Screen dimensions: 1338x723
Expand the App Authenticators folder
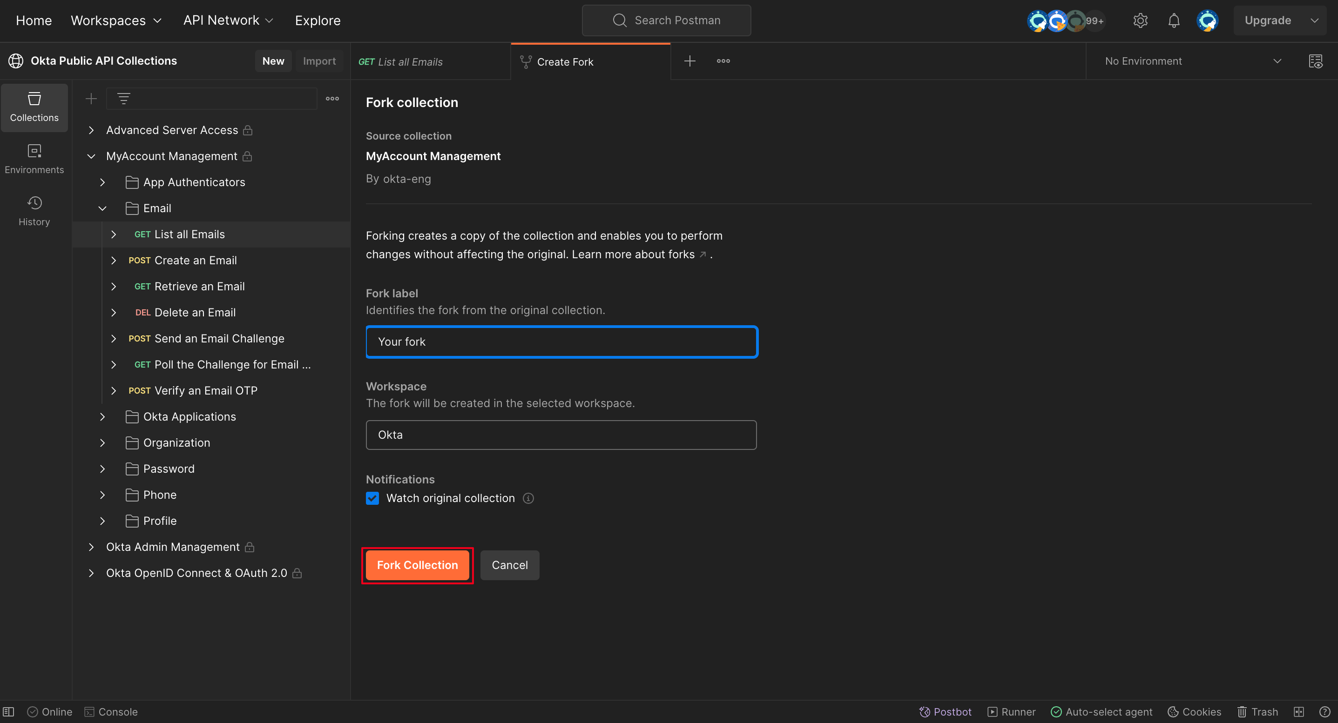coord(103,182)
